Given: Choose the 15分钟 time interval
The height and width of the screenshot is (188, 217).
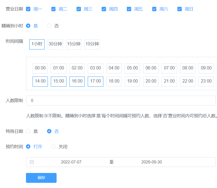Looking at the screenshot, I should [x=74, y=45].
